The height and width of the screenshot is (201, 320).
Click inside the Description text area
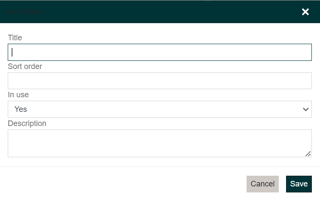[x=159, y=143]
